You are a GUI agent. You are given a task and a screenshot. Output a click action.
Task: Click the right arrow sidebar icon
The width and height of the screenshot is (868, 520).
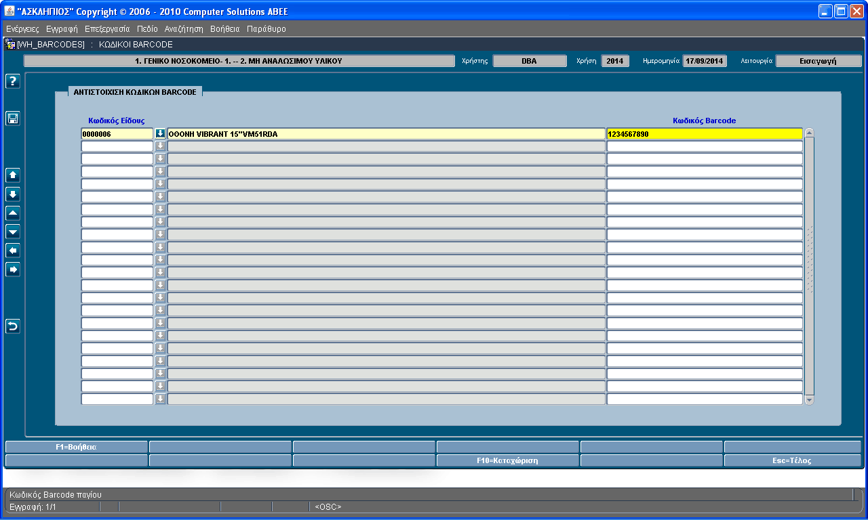(13, 270)
